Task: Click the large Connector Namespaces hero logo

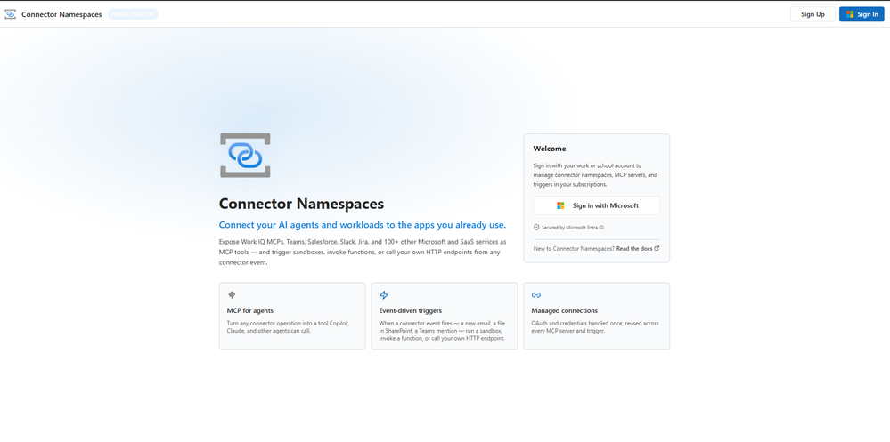Action: pos(245,156)
